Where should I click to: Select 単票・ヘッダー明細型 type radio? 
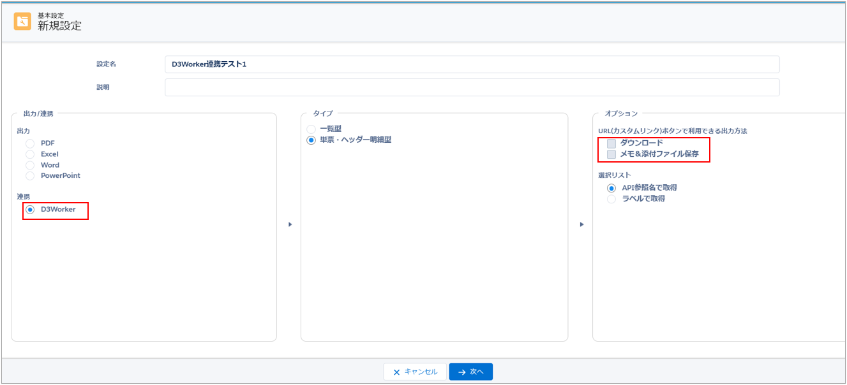tap(311, 140)
